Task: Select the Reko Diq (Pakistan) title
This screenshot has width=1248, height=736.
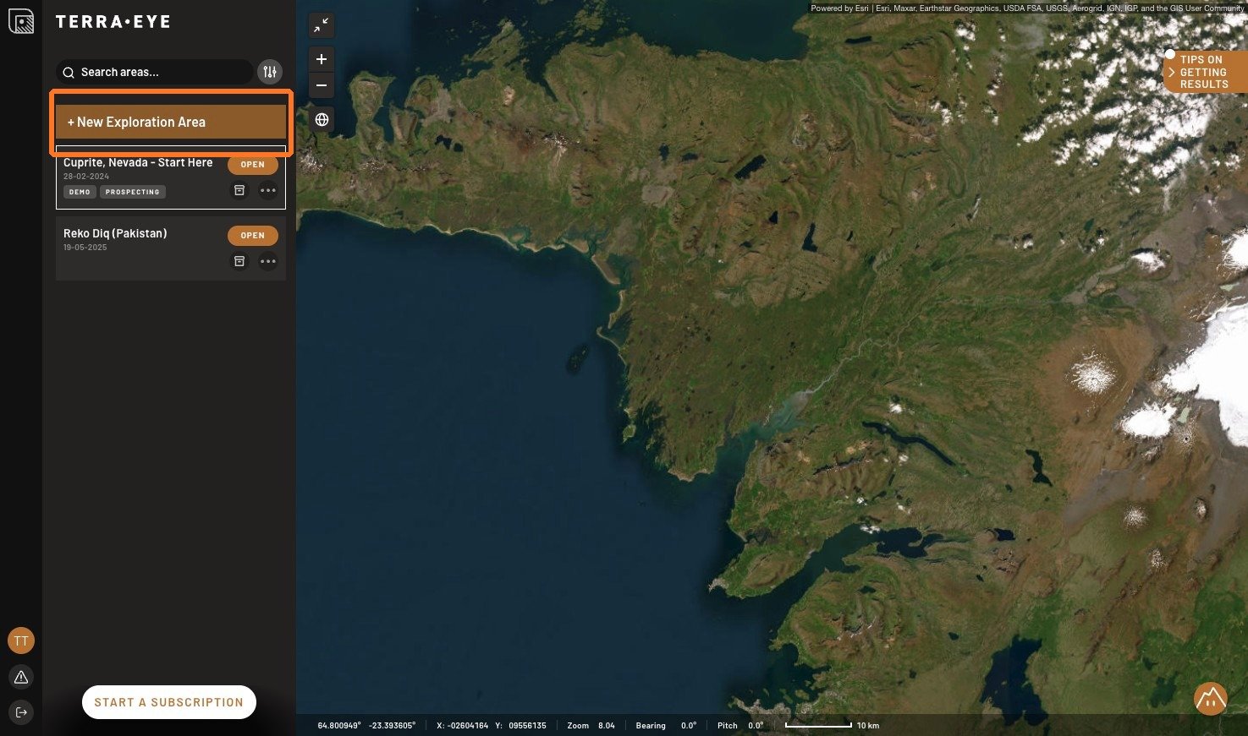Action: point(115,233)
